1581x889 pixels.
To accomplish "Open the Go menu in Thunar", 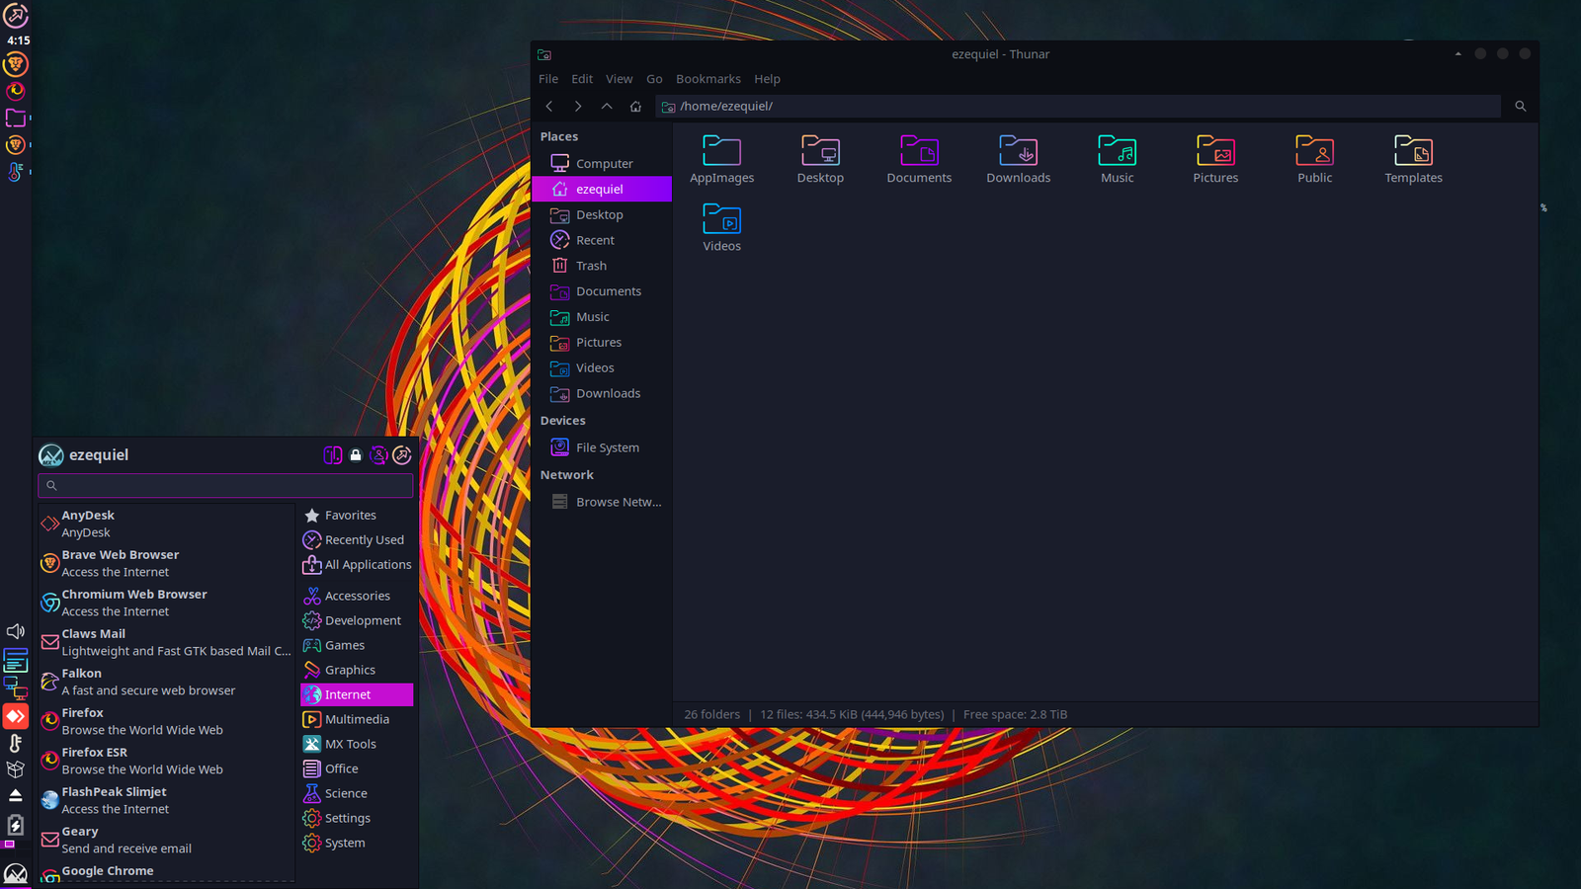I will click(654, 79).
